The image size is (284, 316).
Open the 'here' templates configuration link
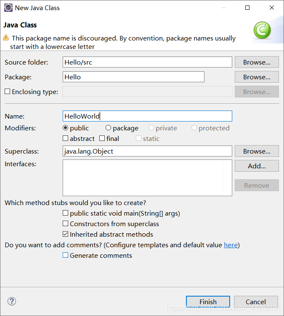[x=231, y=245]
